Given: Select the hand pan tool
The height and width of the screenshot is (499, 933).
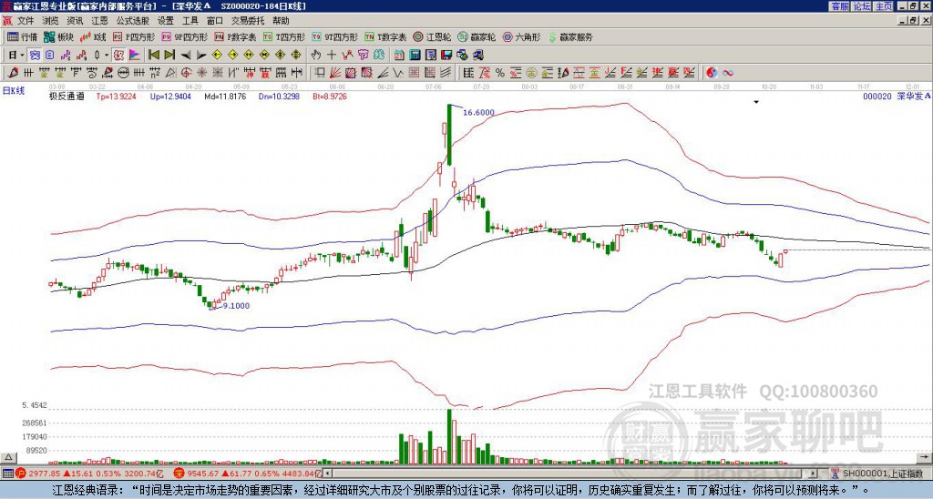Looking at the screenshot, I should point(315,56).
